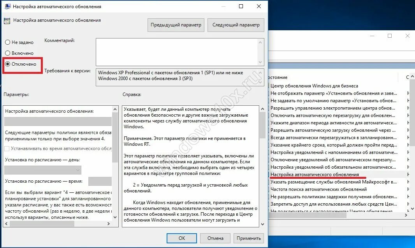Select 'Всегда автоматически перезагружаться в запланированн...' policy

pyautogui.click(x=334, y=138)
